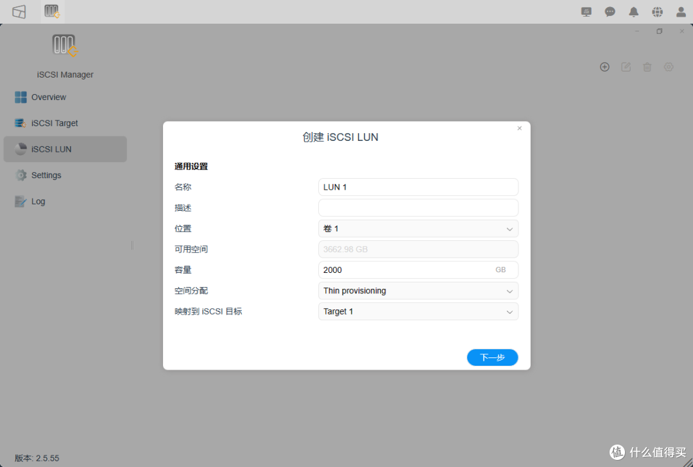Image resolution: width=693 pixels, height=467 pixels.
Task: Click the iSCSI Manager taskbar icon
Action: (x=53, y=12)
